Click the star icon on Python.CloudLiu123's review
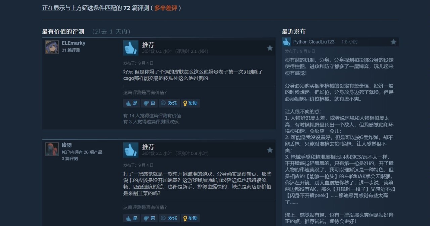 tap(393, 42)
